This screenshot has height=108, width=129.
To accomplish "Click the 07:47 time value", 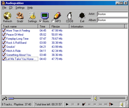I will coord(43,39).
